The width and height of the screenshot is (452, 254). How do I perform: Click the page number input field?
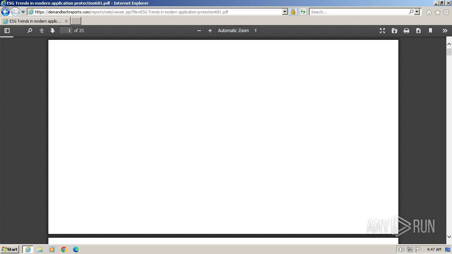click(x=66, y=31)
